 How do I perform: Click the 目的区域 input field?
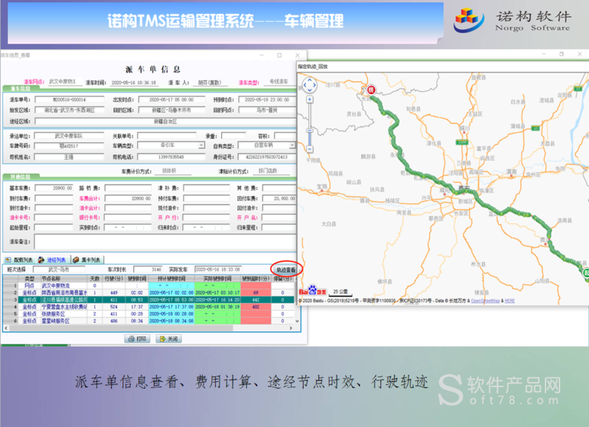(x=171, y=110)
